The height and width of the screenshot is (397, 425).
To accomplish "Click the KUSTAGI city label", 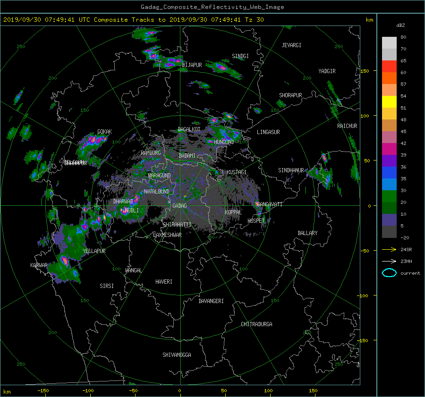I will pos(237,172).
